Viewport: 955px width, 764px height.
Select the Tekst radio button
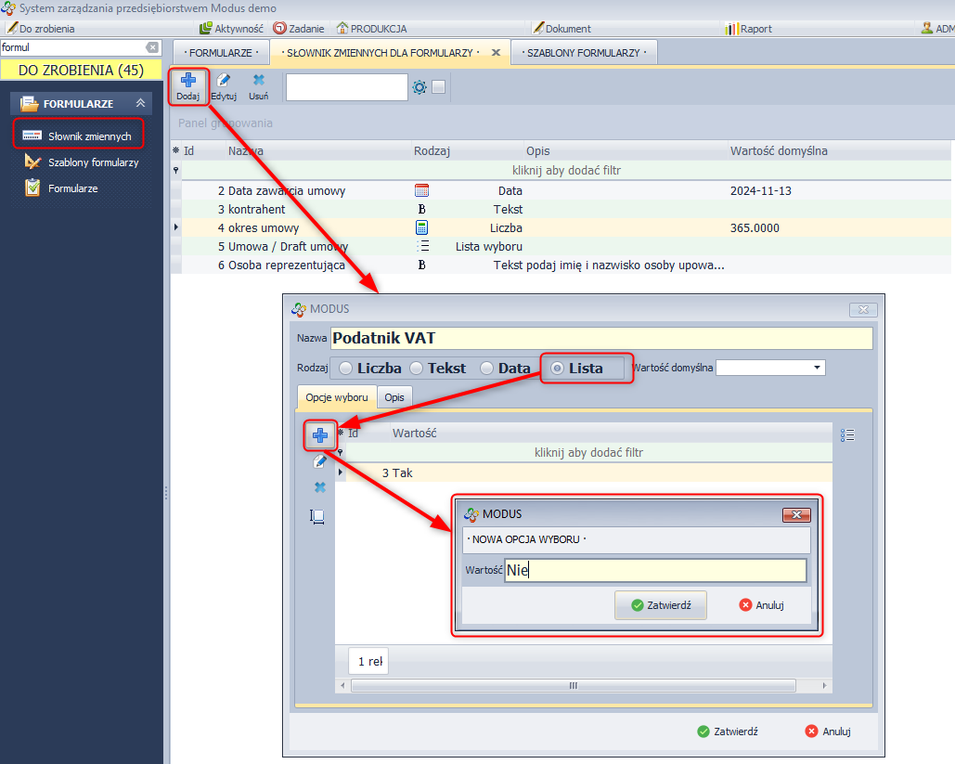point(417,369)
